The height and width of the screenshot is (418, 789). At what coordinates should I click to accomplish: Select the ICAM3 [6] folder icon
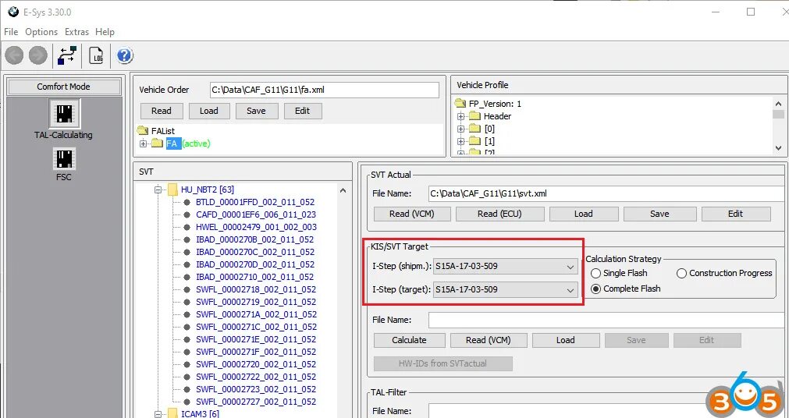point(173,413)
